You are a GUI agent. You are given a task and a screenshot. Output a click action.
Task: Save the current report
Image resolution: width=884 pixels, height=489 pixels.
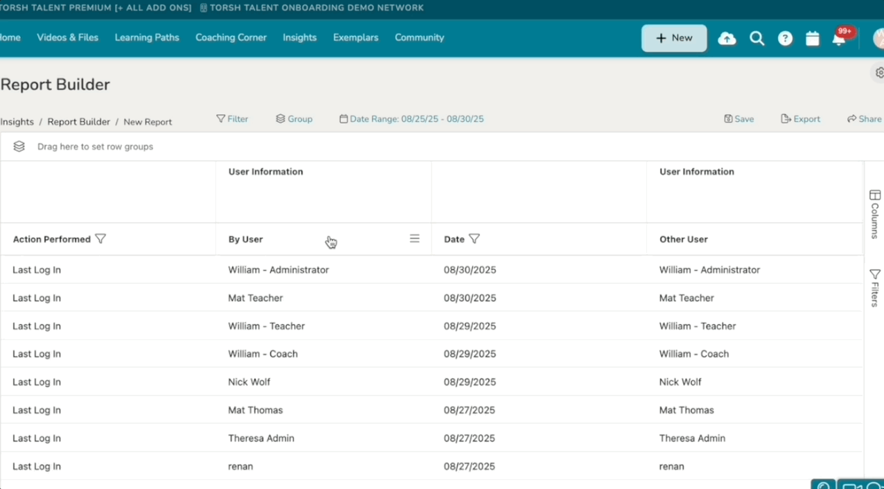pyautogui.click(x=739, y=119)
